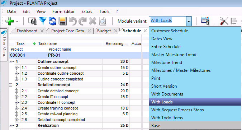Image resolution: width=242 pixels, height=130 pixels.
Task: Open the Tools menu
Action: pyautogui.click(x=104, y=11)
